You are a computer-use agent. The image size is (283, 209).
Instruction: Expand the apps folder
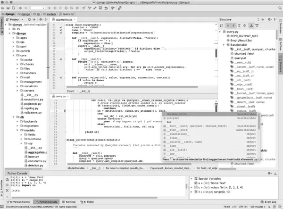13,38
